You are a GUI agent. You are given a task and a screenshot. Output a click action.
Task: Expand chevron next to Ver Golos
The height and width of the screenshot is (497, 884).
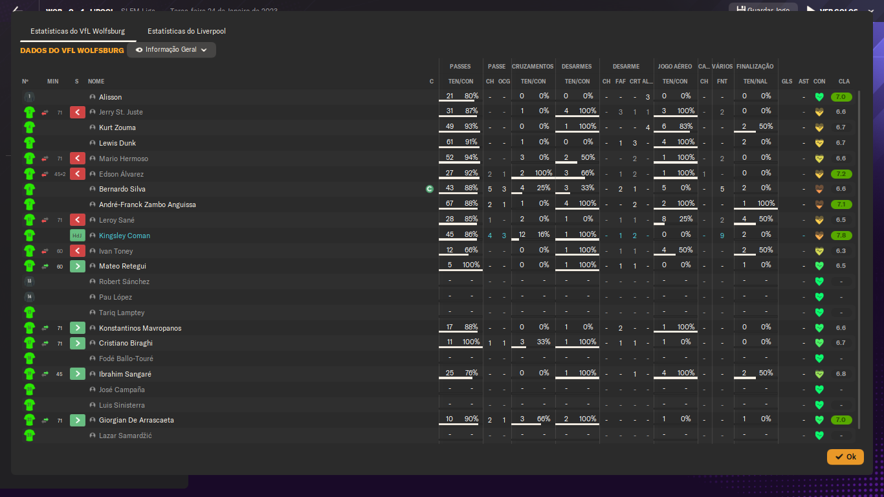tap(871, 10)
